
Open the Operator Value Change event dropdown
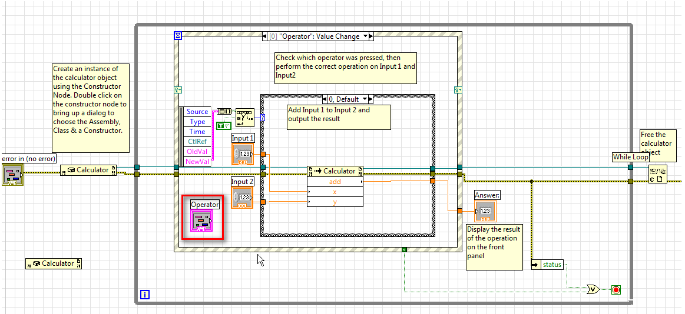pyautogui.click(x=365, y=36)
